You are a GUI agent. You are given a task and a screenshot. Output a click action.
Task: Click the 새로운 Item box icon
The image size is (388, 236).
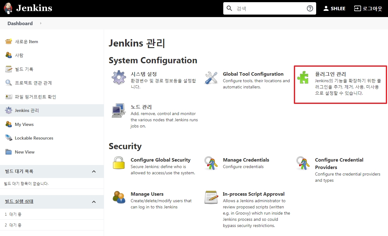[x=9, y=42]
